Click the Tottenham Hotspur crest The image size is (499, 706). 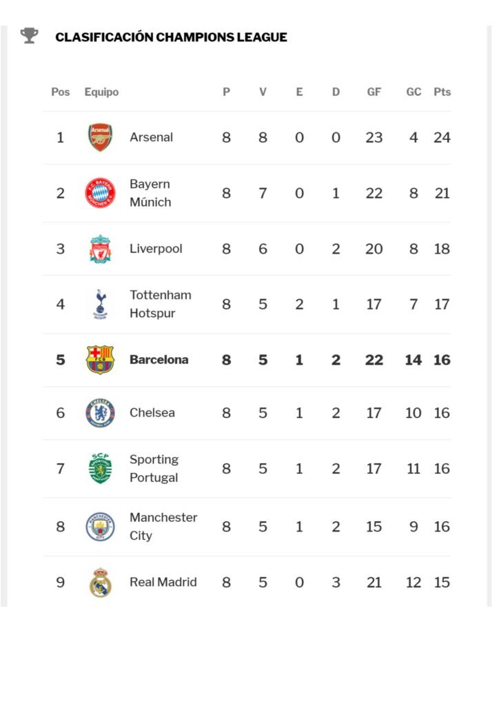click(x=100, y=304)
